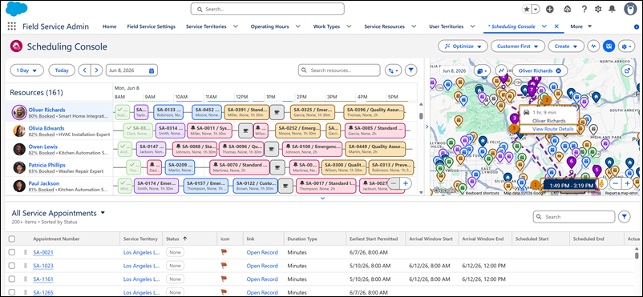Open the setup gear icon in header
The width and height of the screenshot is (643, 297).
(598, 9)
